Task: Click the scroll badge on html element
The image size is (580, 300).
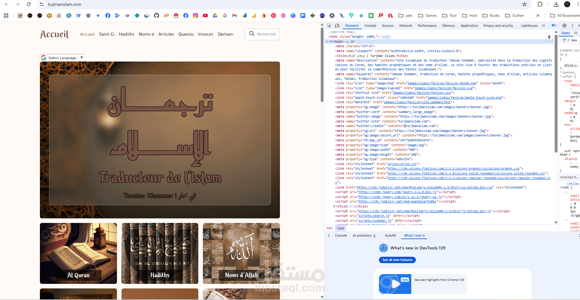Action: (386, 37)
